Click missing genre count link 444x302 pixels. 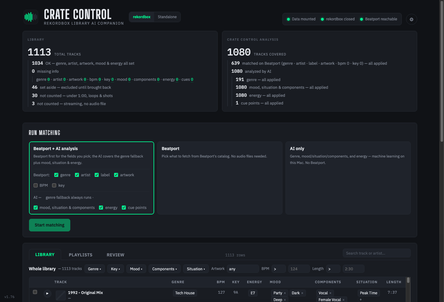click(48, 80)
